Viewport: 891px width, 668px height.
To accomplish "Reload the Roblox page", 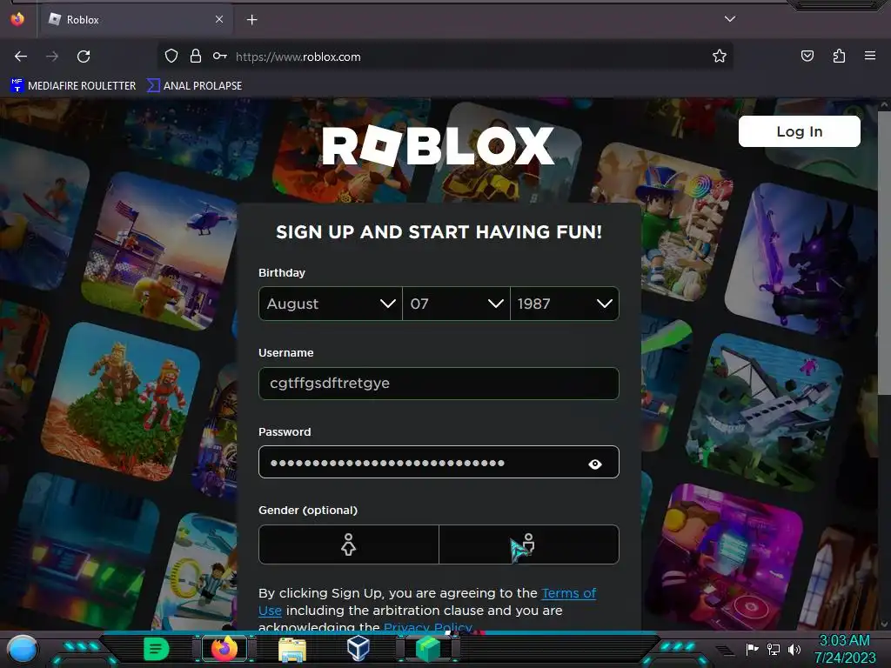I will click(84, 57).
